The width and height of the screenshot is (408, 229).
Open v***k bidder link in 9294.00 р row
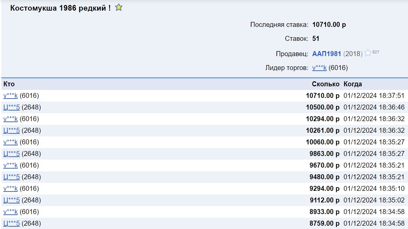click(x=10, y=189)
